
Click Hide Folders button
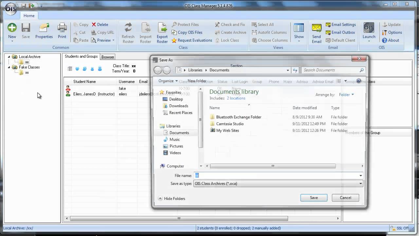click(172, 199)
